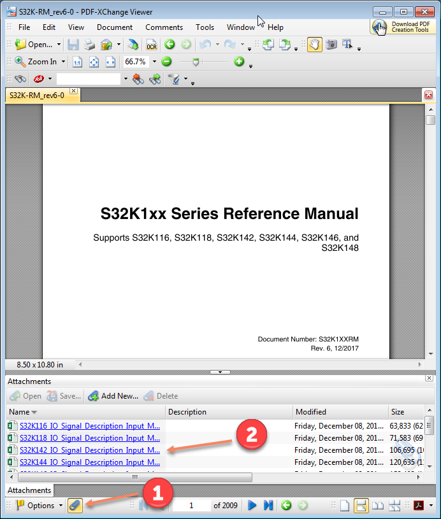The height and width of the screenshot is (519, 441).
Task: Click the document vertical scrollbar thumb
Action: point(430,120)
